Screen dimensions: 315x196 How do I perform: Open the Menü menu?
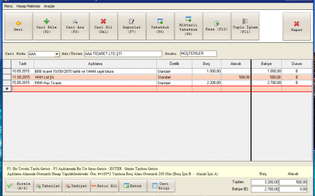pyautogui.click(x=8, y=6)
